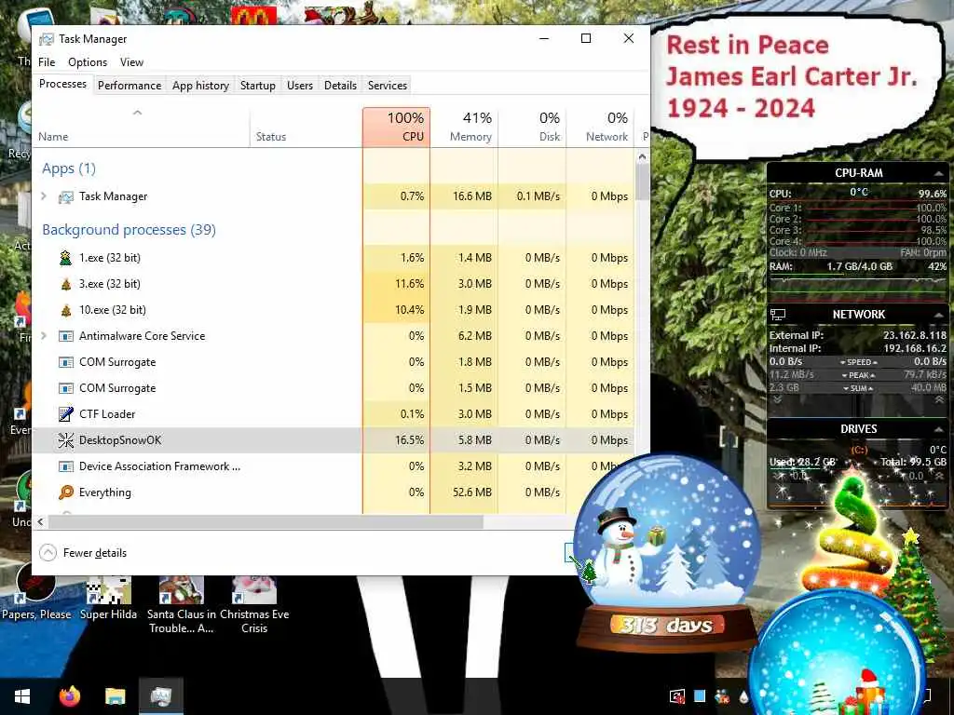
Task: Click the 10.exe process icon
Action: coord(66,310)
